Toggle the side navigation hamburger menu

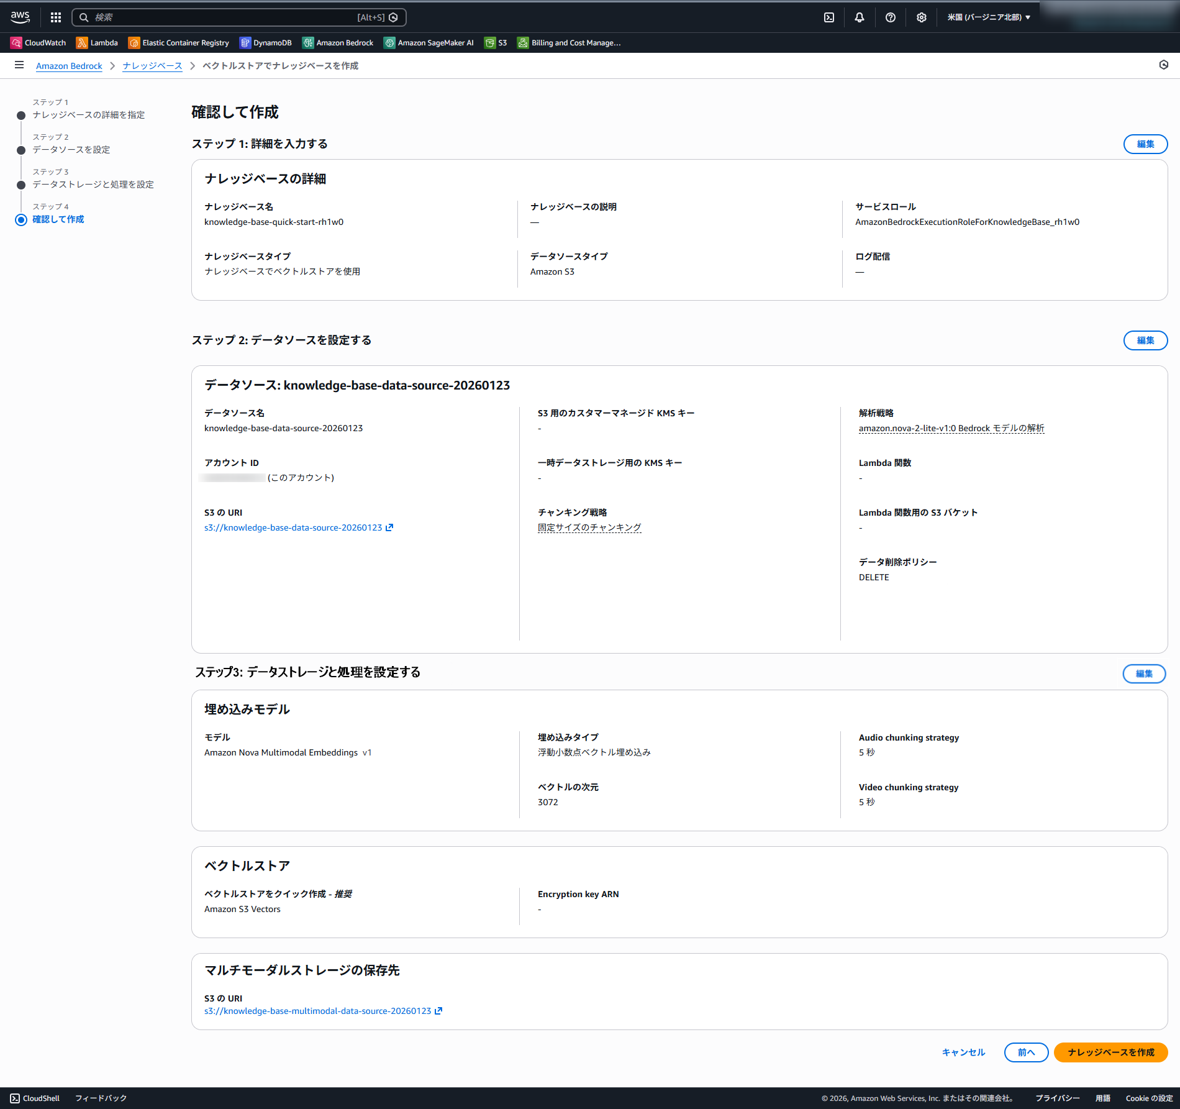coord(19,65)
